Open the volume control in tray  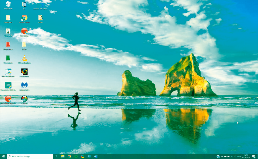tap(234, 156)
